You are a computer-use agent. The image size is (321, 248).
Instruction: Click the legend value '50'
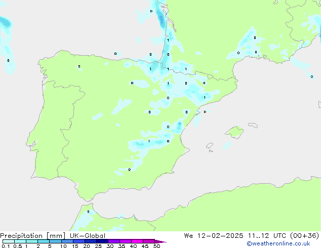click(156, 246)
